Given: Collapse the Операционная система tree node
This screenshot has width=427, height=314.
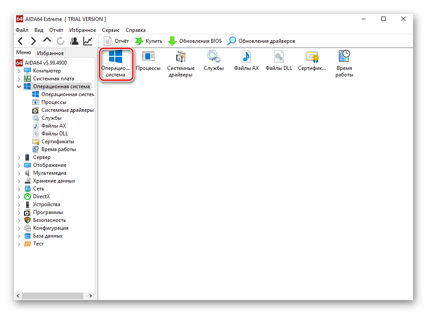Looking at the screenshot, I should coord(19,86).
